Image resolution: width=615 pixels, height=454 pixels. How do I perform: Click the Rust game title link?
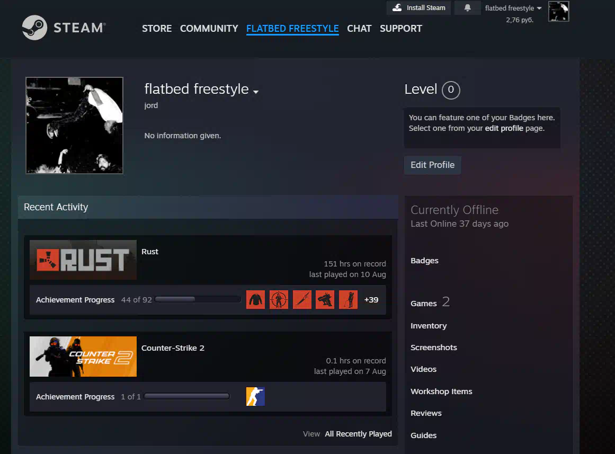pos(150,252)
